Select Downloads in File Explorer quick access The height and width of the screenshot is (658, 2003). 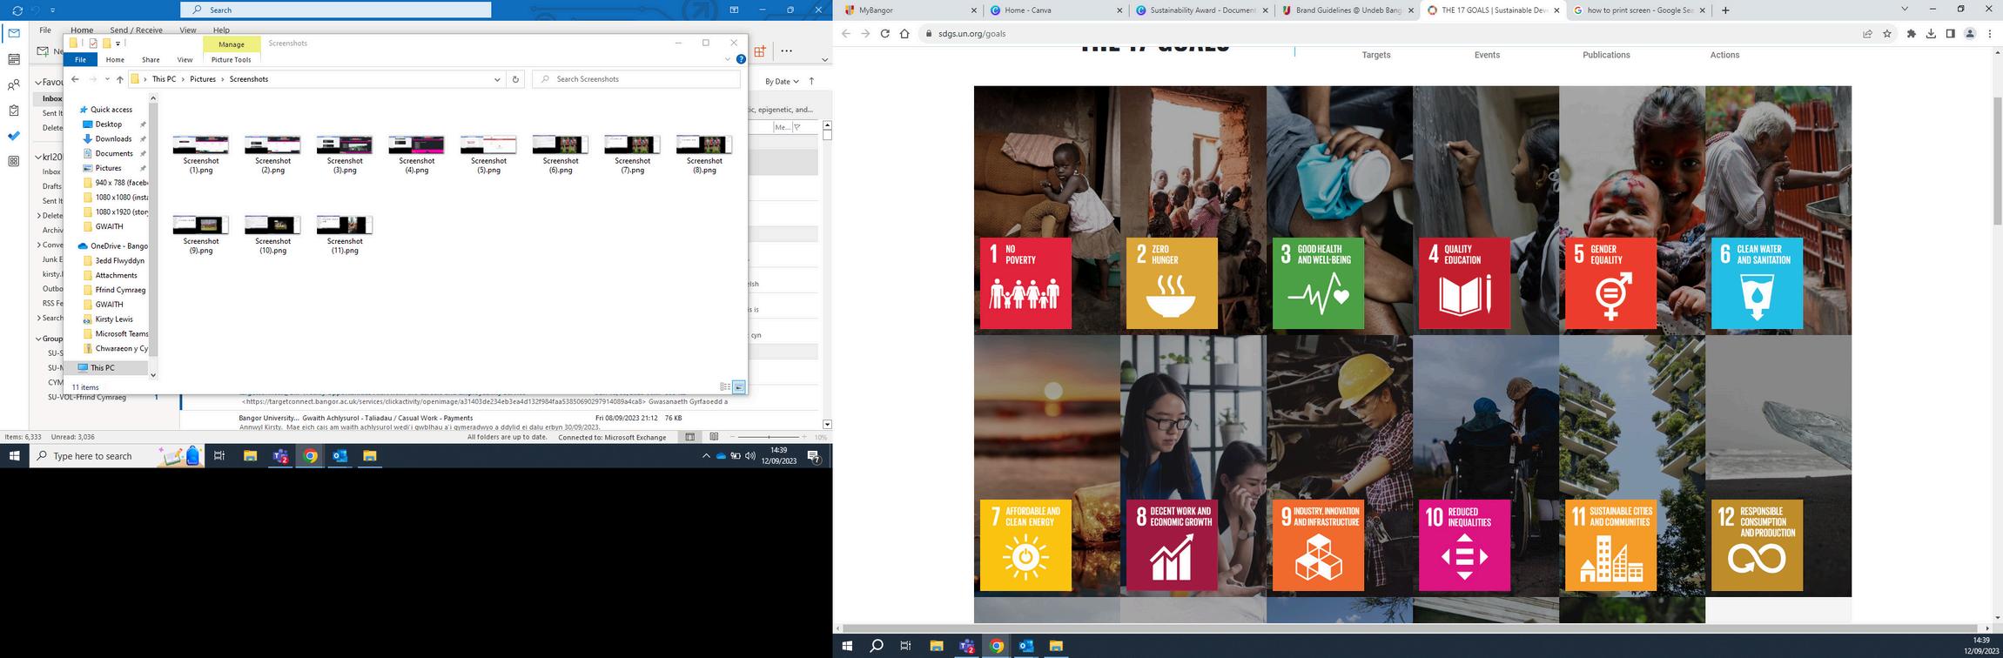pyautogui.click(x=113, y=139)
